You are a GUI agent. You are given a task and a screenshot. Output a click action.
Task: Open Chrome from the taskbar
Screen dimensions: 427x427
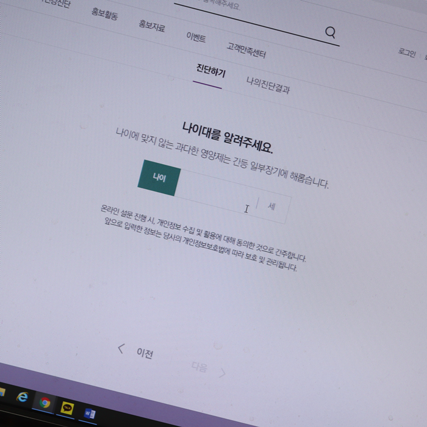click(45, 403)
